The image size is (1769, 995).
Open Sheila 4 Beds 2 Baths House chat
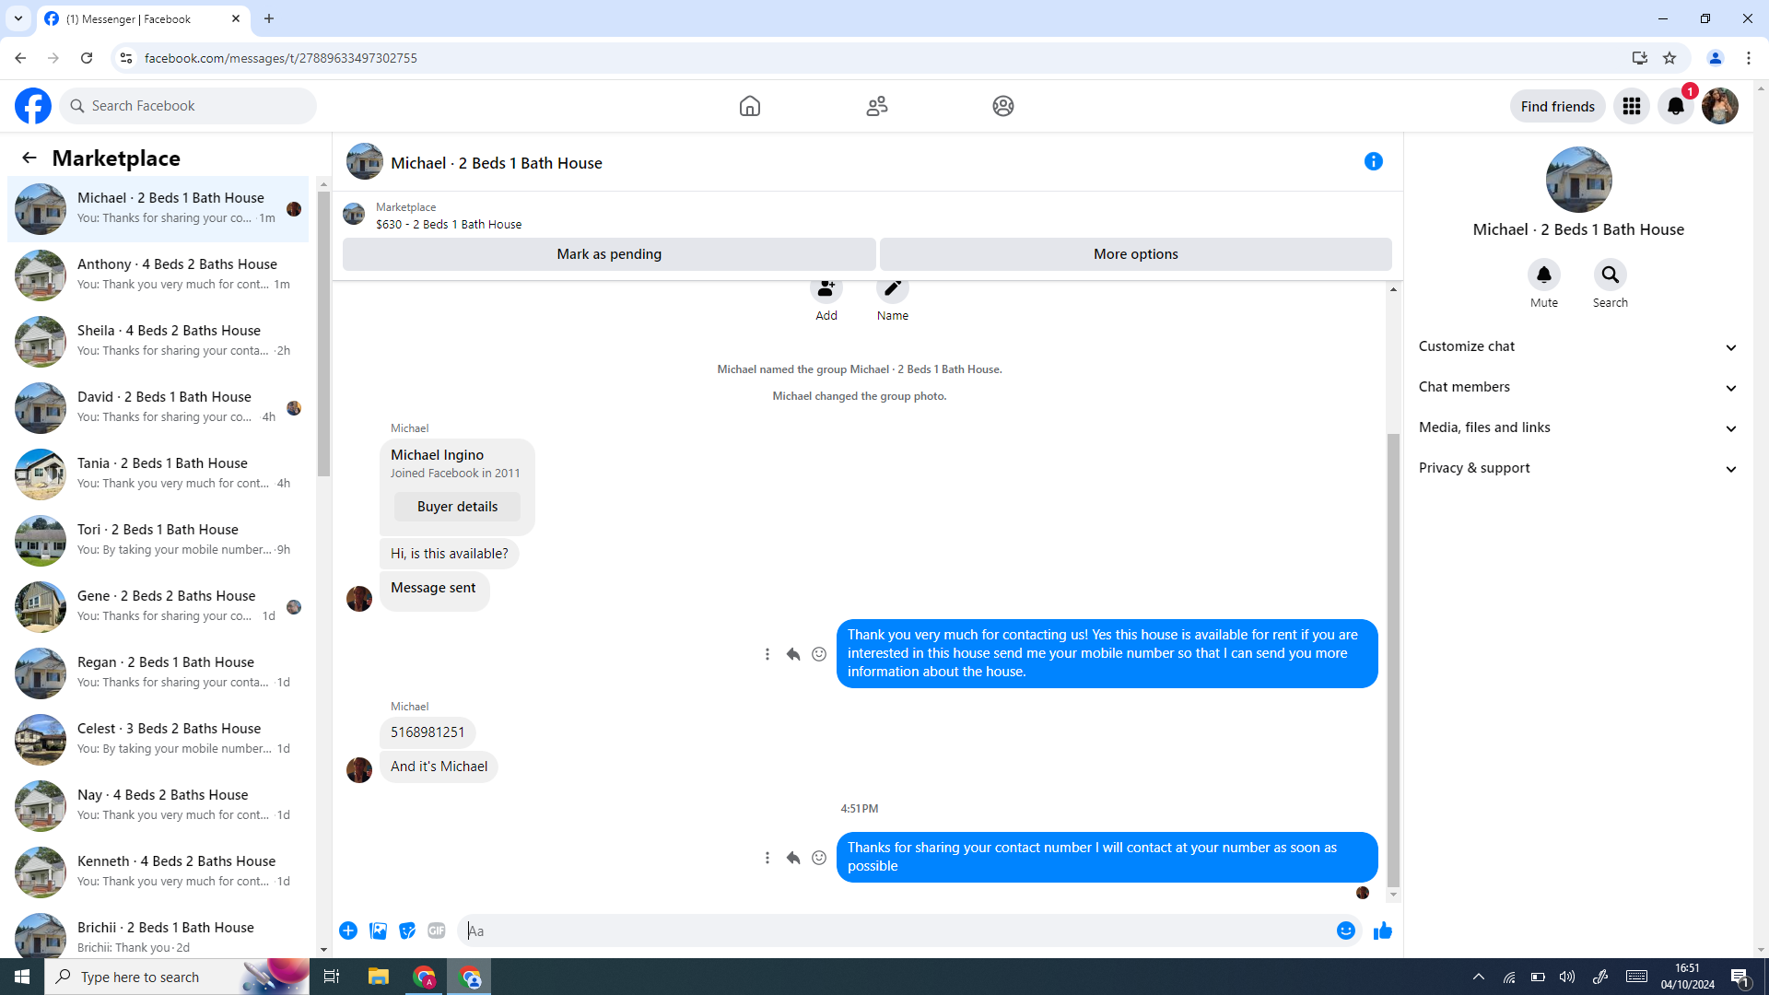pos(158,341)
